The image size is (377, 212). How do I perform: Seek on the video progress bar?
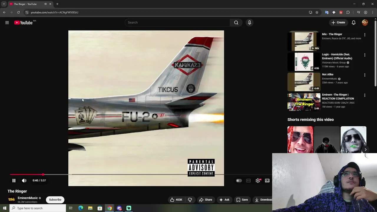tap(141, 175)
